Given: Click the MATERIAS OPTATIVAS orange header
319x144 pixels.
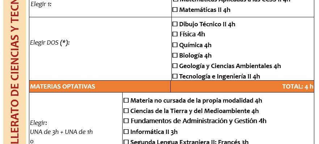Looking at the screenshot, I should [63, 86].
